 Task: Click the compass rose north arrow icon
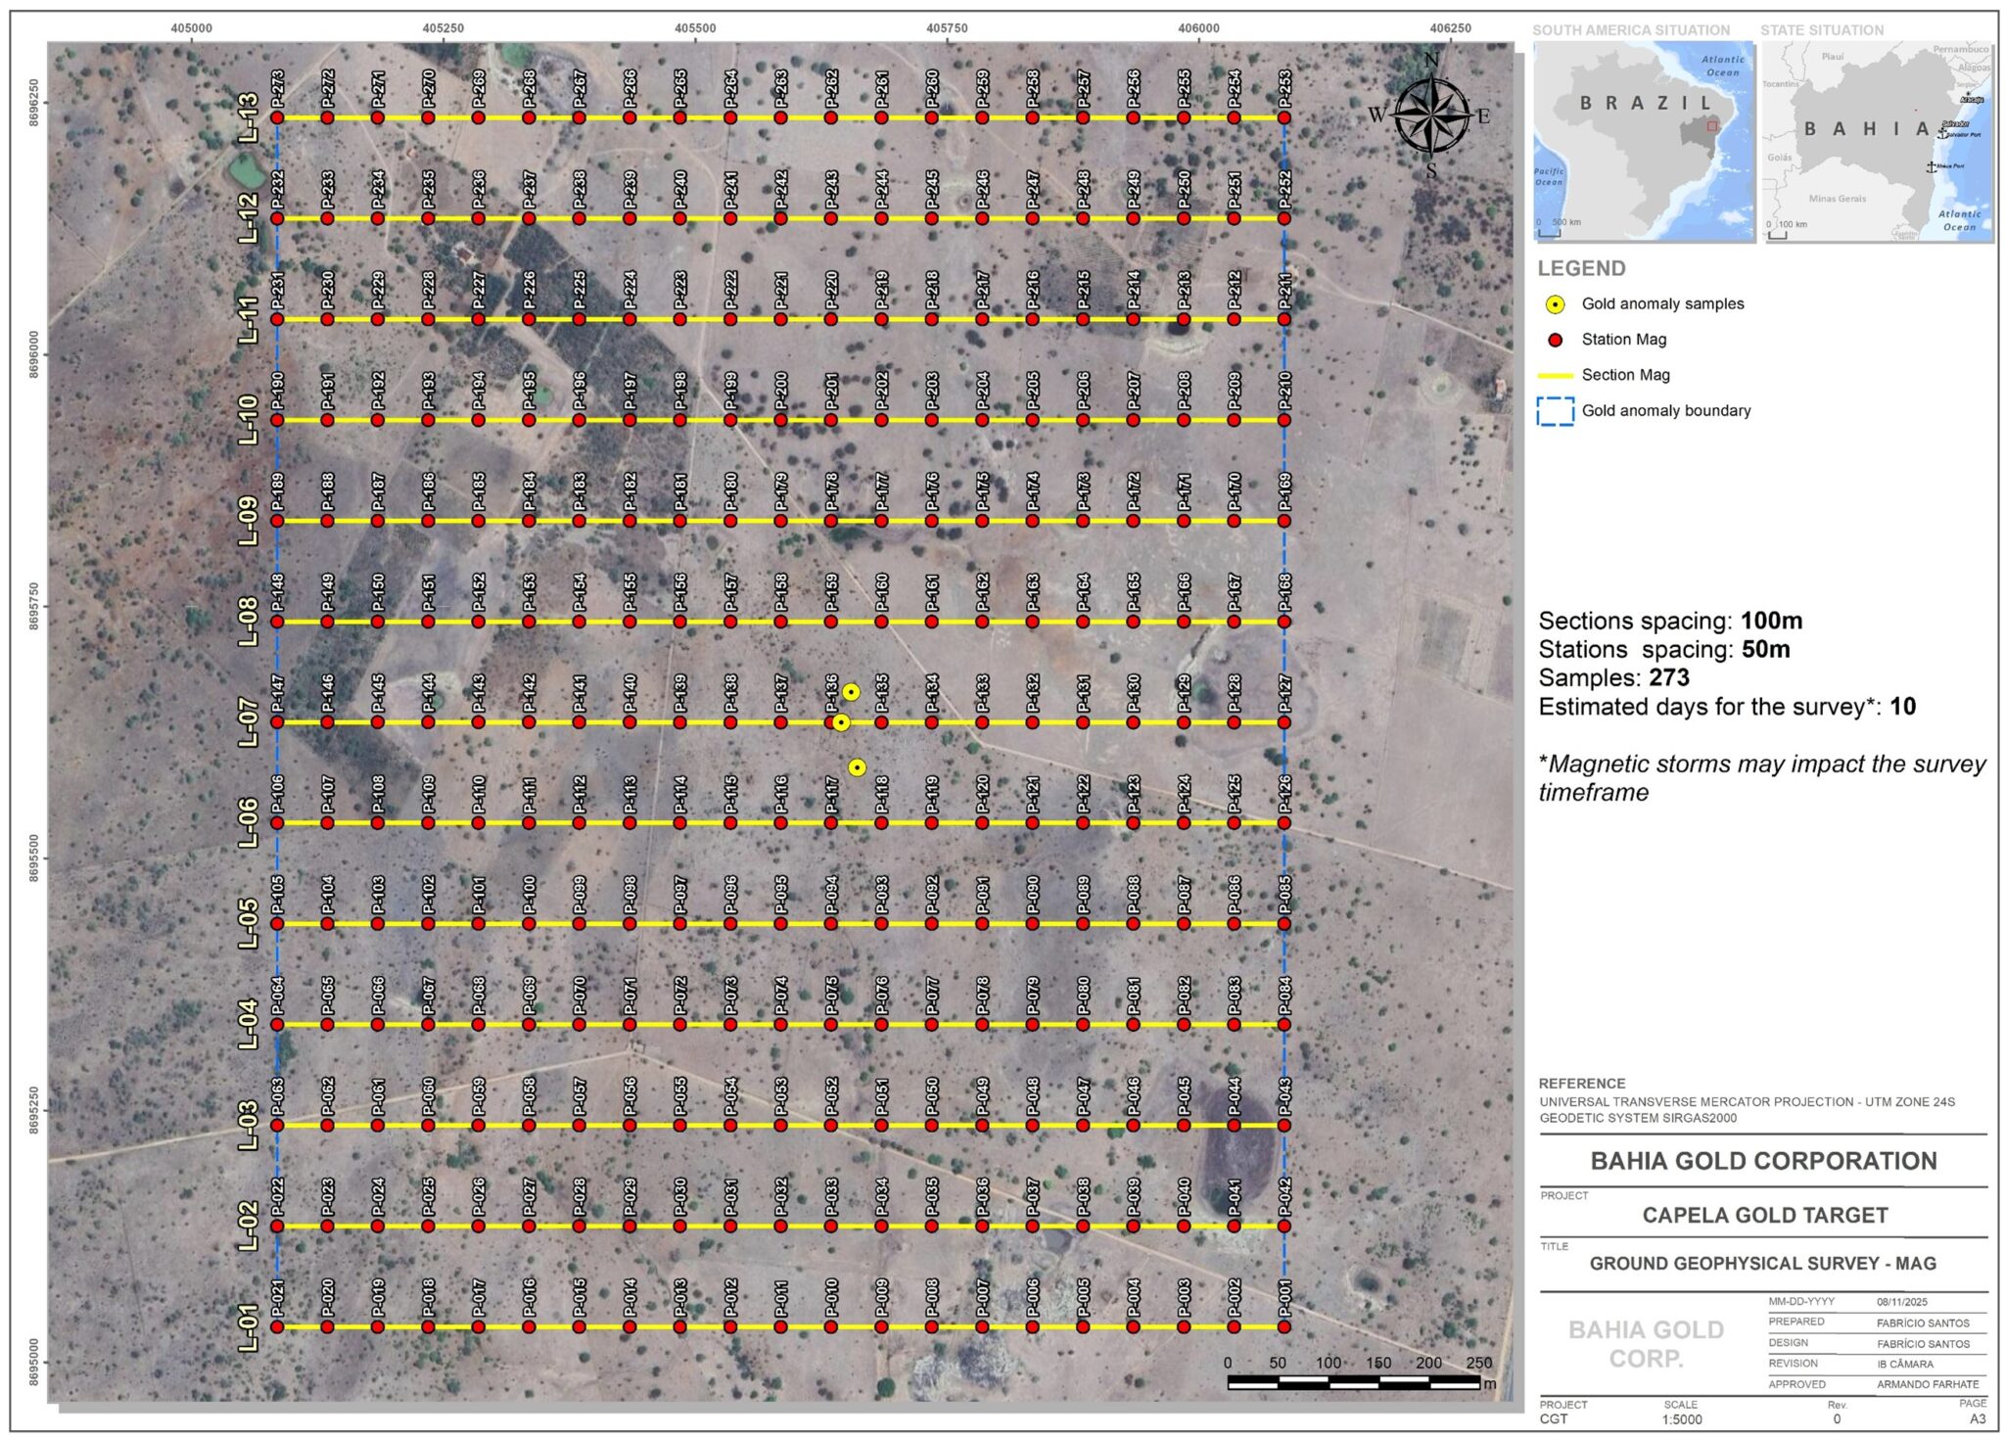pos(1430,116)
